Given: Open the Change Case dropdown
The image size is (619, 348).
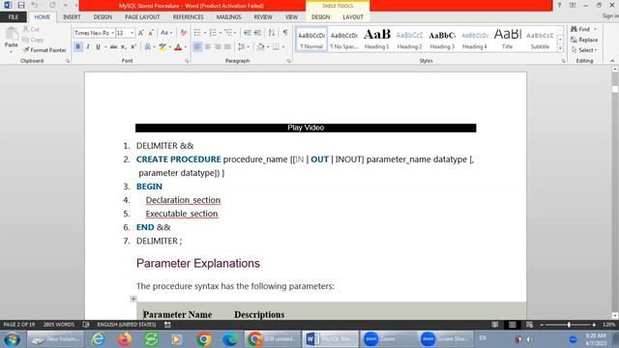Looking at the screenshot, I should 166,33.
